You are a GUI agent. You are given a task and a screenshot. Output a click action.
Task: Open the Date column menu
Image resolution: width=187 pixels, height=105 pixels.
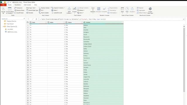pos(122,10)
